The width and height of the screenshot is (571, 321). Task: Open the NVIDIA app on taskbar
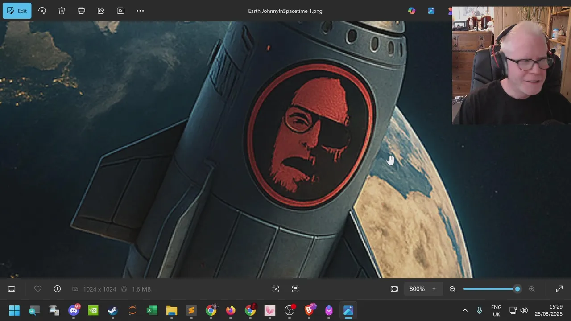93,310
